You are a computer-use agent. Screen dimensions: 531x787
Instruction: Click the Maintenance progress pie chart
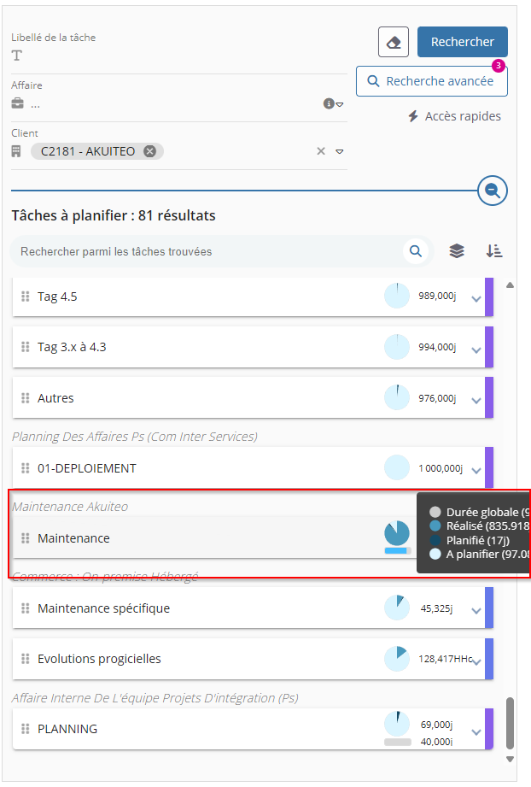[396, 534]
